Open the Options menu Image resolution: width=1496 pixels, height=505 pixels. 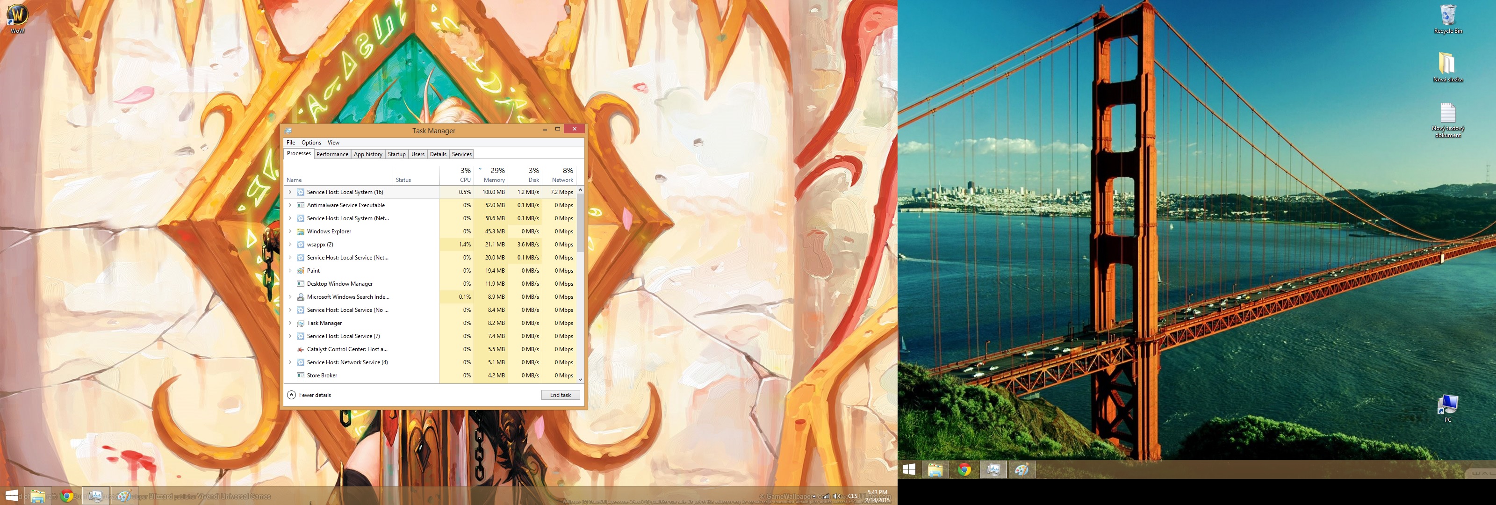click(311, 143)
